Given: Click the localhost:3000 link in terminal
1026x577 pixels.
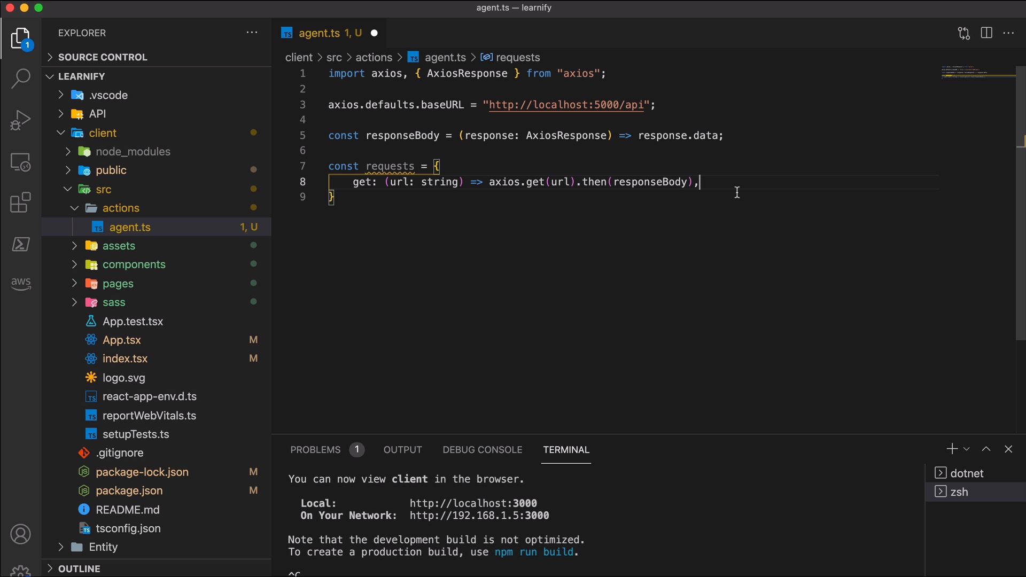Looking at the screenshot, I should pos(473,503).
